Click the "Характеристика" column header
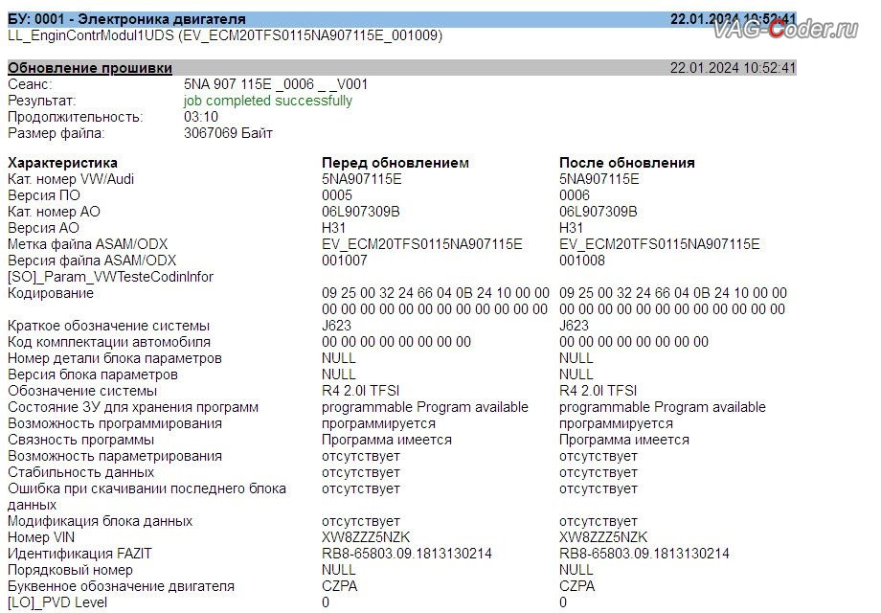 point(62,163)
